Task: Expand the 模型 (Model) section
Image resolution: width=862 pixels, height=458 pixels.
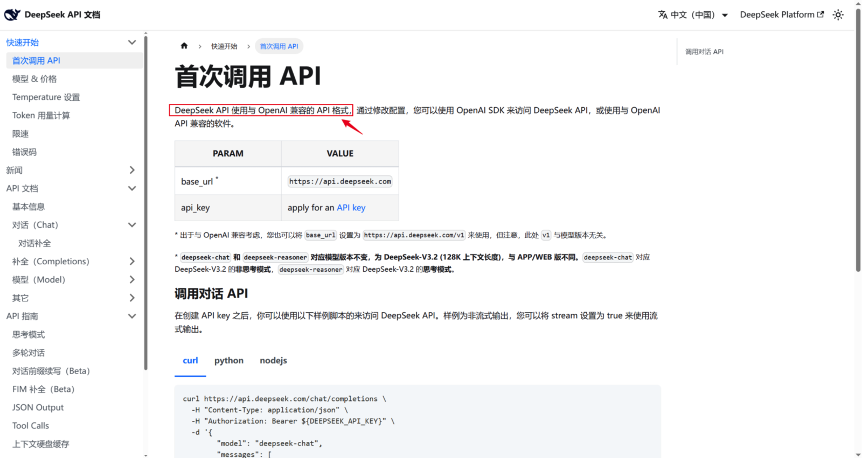Action: 131,280
